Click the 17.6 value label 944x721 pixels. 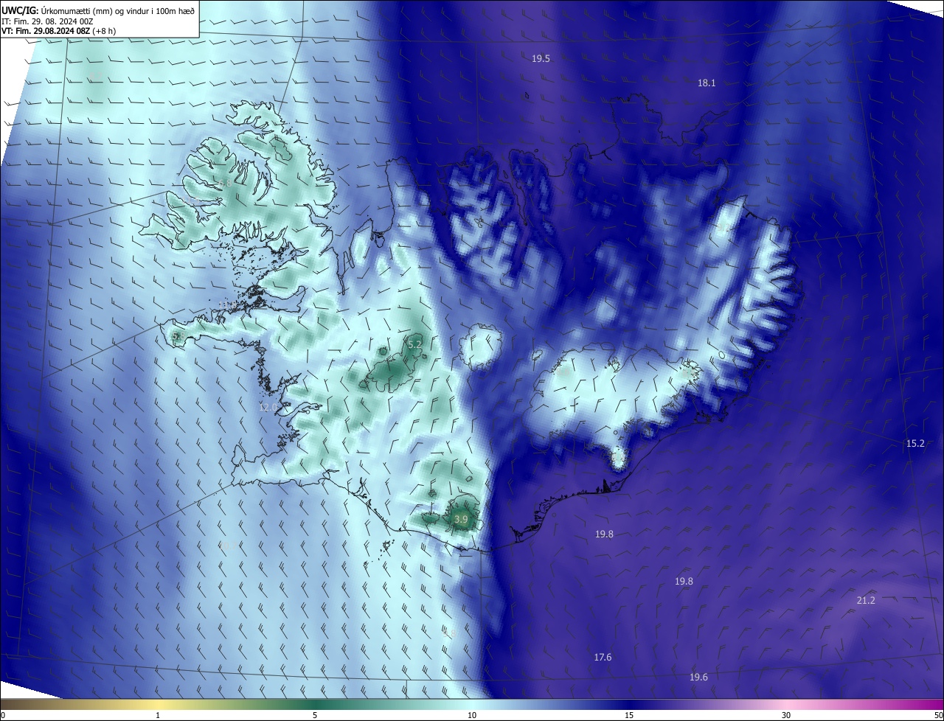(x=603, y=657)
